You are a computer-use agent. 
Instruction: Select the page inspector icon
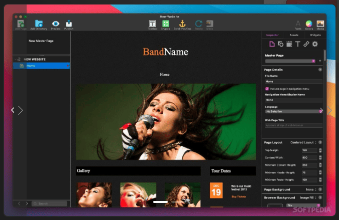click(x=272, y=44)
